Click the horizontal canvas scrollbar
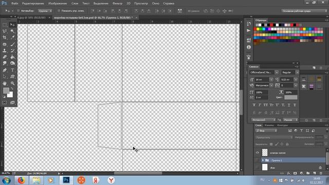Viewport: 329px width, 185px height. click(138, 173)
